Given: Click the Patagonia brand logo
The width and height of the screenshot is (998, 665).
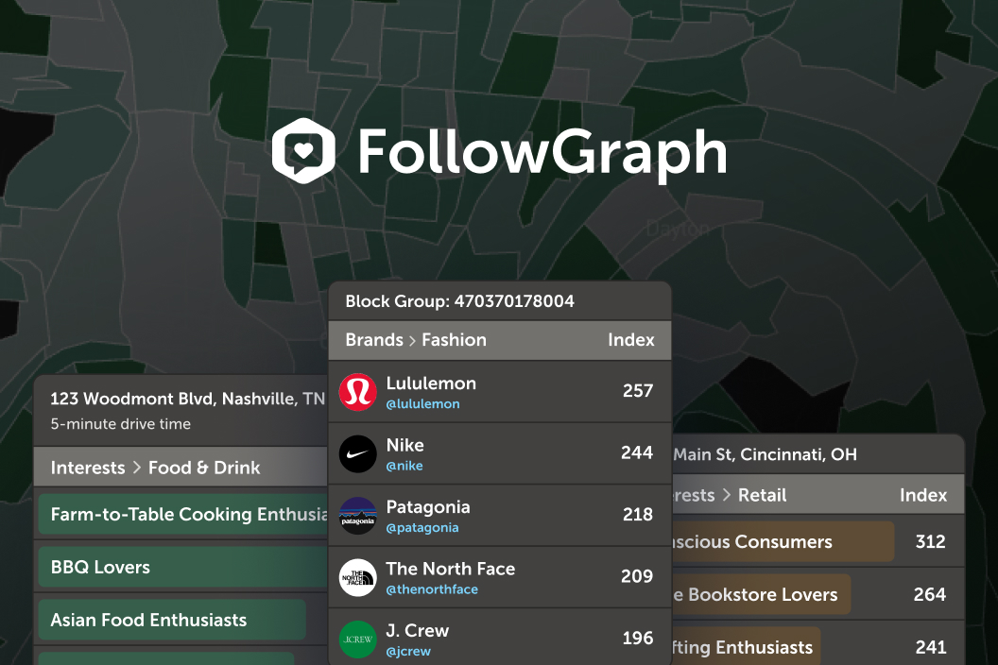Looking at the screenshot, I should (357, 516).
